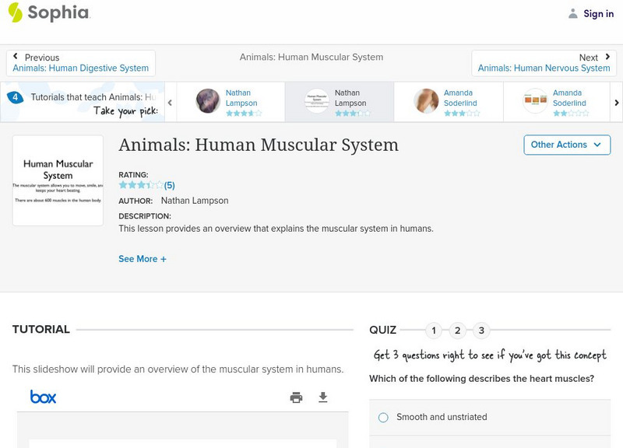The image size is (623, 448).
Task: Click the rating stars under RATING
Action: (141, 185)
